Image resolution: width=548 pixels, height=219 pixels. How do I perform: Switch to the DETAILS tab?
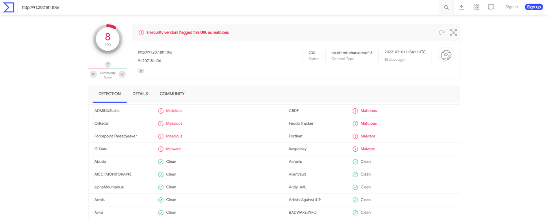140,94
